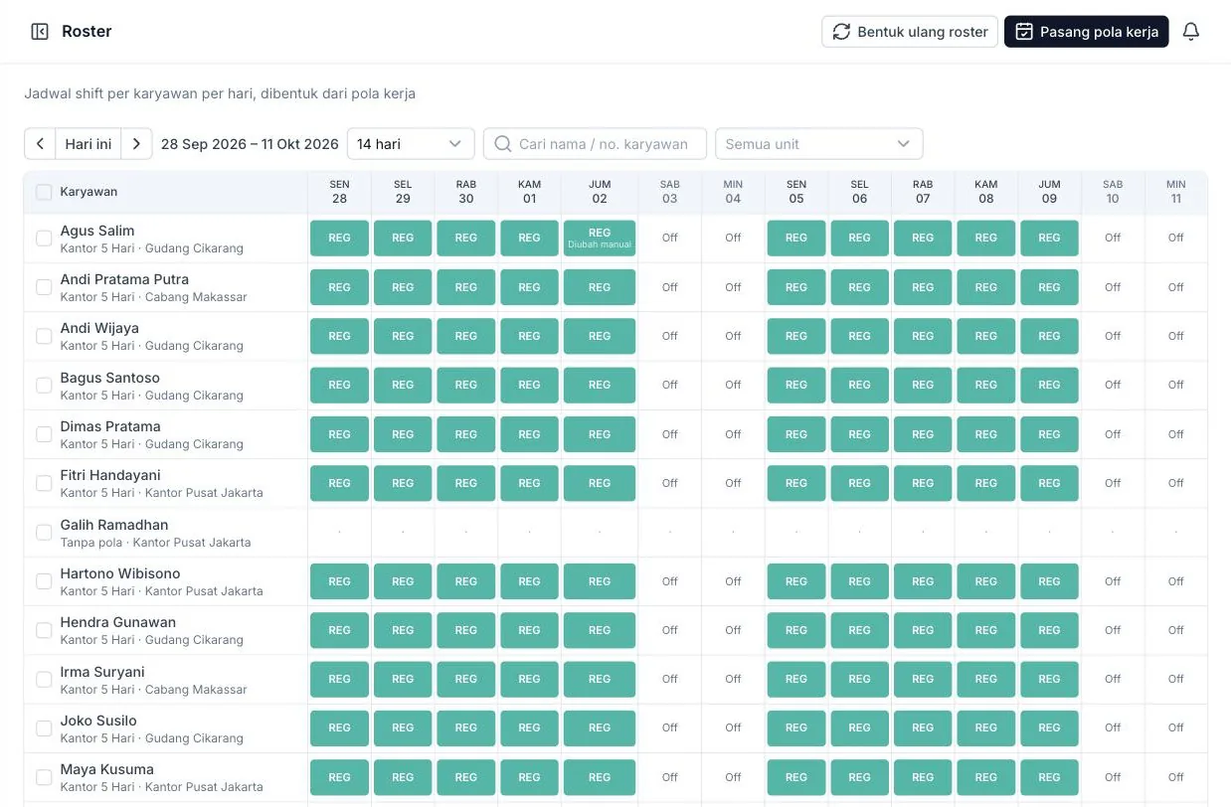Image resolution: width=1231 pixels, height=807 pixels.
Task: Open Agus Salim's manually changed Friday 02 shift
Action: point(600,239)
